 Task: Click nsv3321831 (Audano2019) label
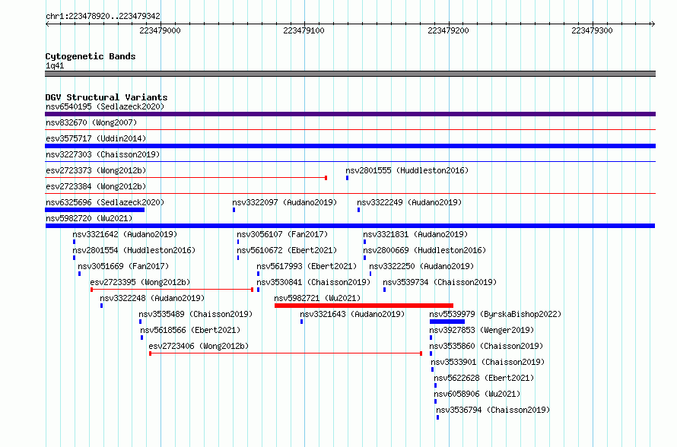coord(415,234)
